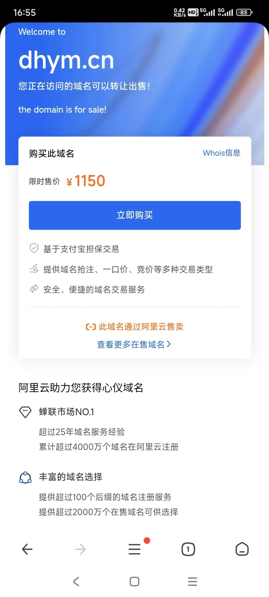Tap the dhym.cn domain title
Image resolution: width=269 pixels, height=597 pixels.
pyautogui.click(x=66, y=60)
